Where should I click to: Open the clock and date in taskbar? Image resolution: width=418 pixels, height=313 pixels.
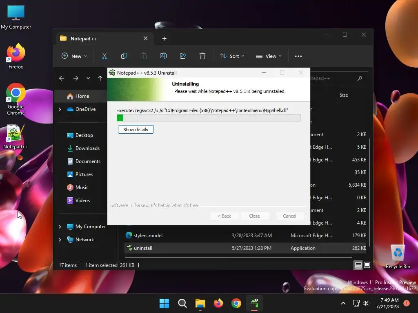point(387,303)
